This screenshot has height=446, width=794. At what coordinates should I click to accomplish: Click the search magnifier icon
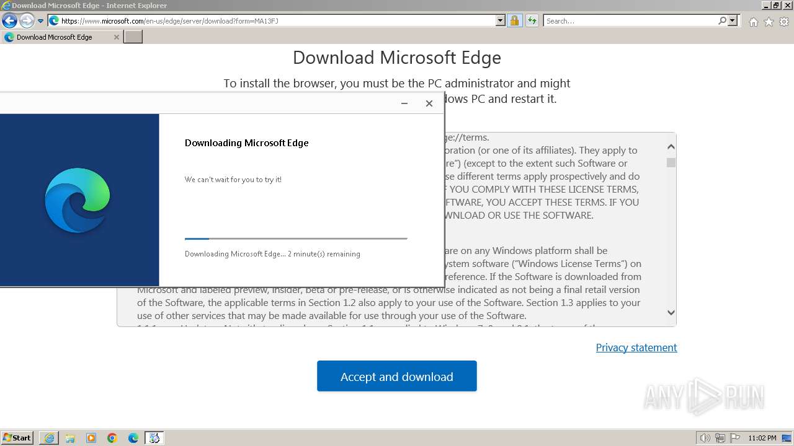(722, 21)
